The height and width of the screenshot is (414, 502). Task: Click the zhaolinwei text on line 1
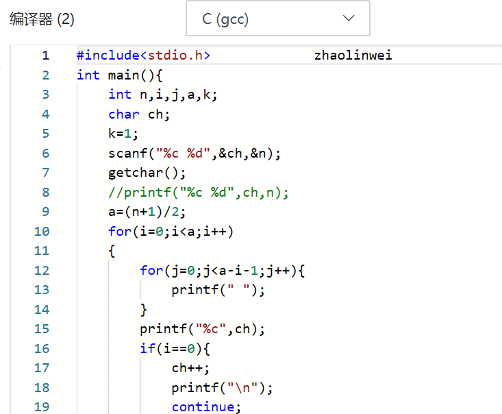coord(353,56)
